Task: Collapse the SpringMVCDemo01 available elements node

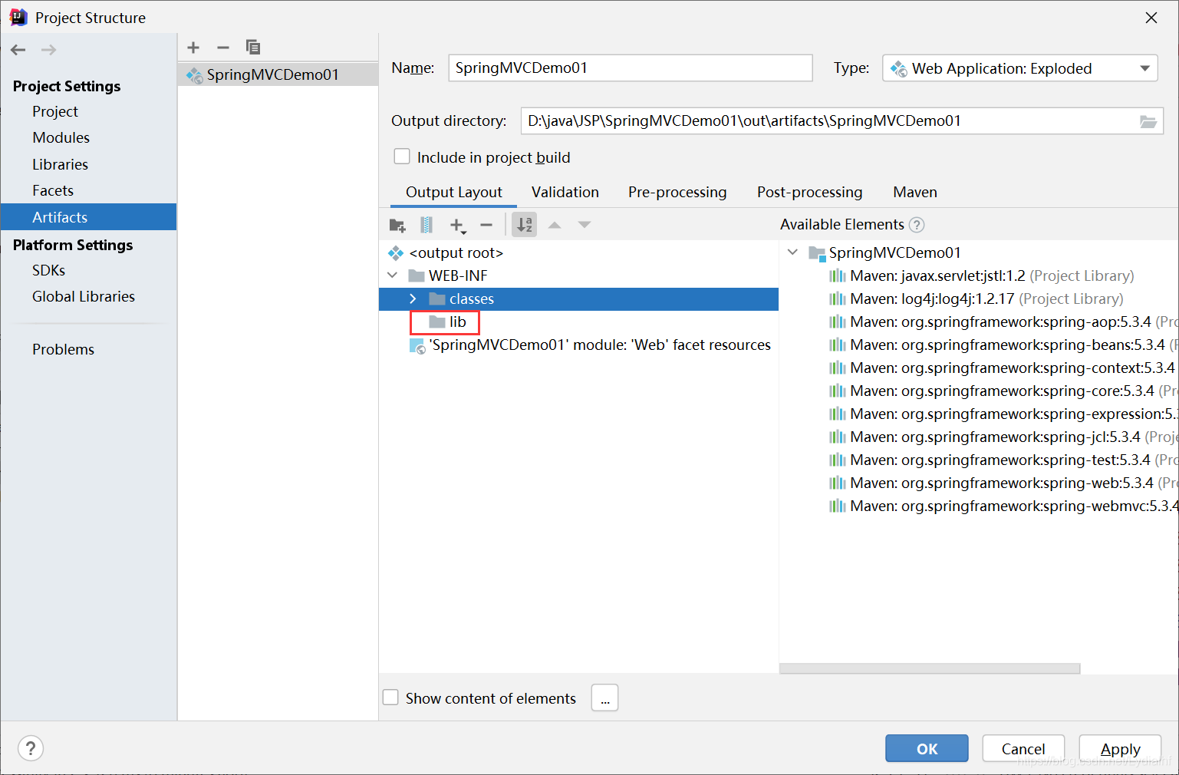Action: (792, 252)
